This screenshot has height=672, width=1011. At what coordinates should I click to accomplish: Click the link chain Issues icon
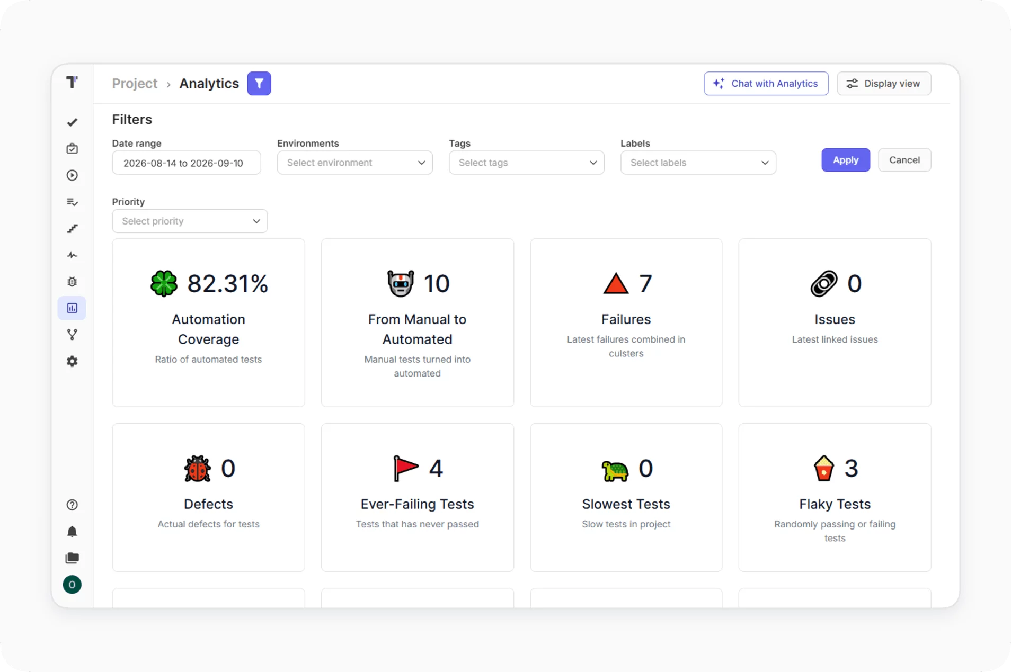(824, 283)
